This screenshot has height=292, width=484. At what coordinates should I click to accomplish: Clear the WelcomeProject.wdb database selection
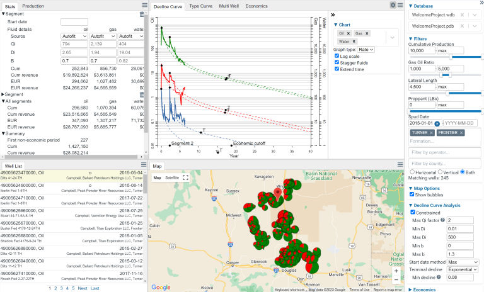pos(462,15)
